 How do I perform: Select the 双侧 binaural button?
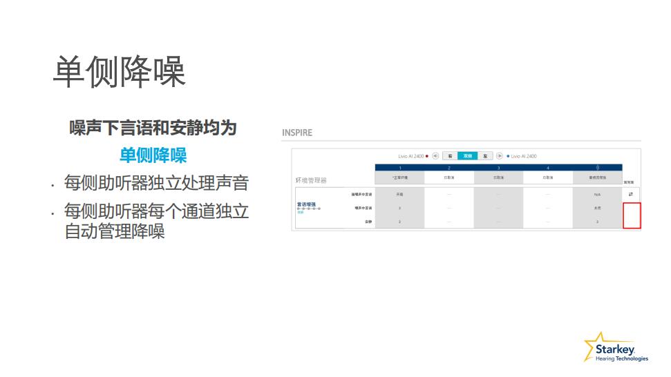pos(468,156)
